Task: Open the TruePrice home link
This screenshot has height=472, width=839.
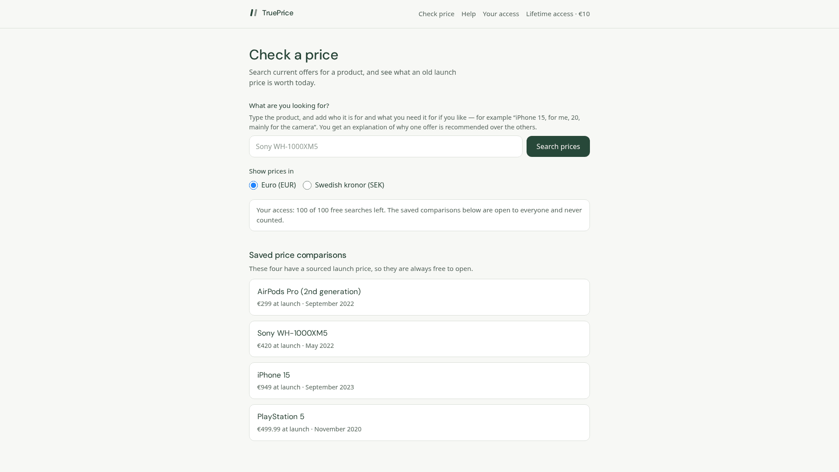Action: 271,13
